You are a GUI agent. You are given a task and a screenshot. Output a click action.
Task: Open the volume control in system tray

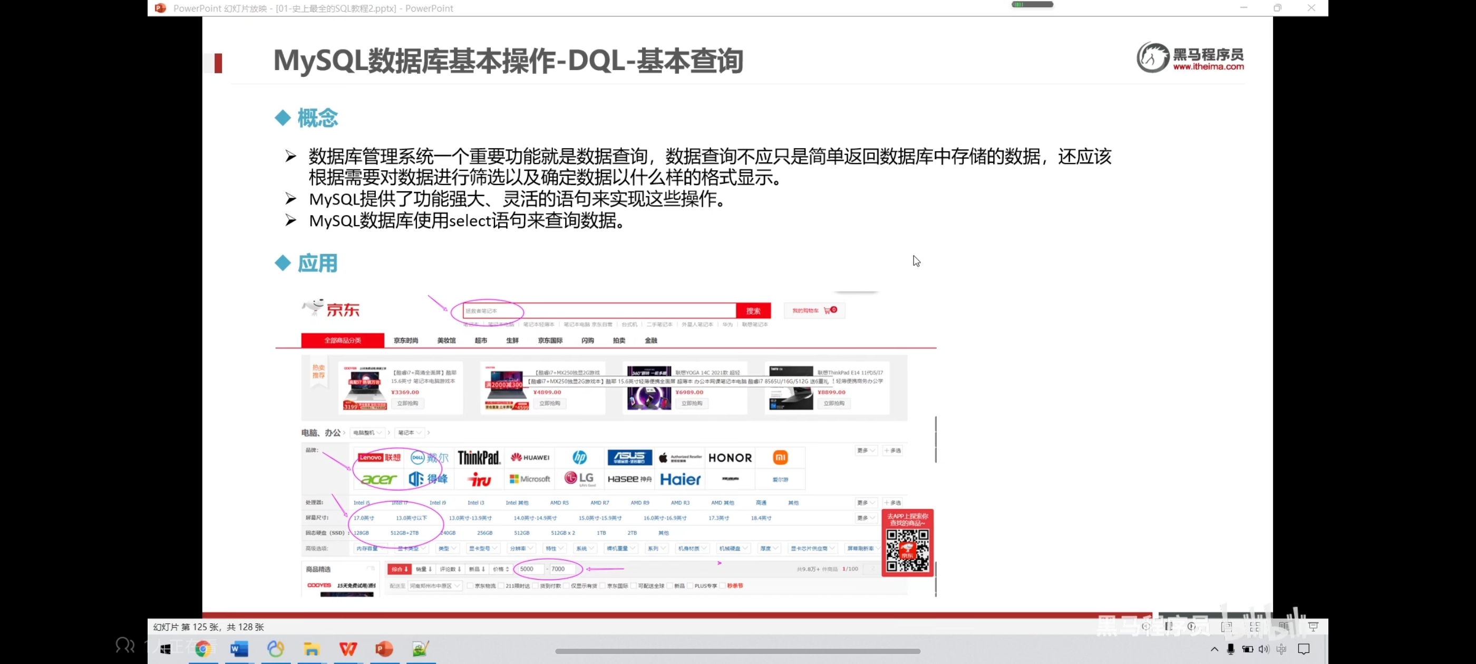click(x=1264, y=649)
